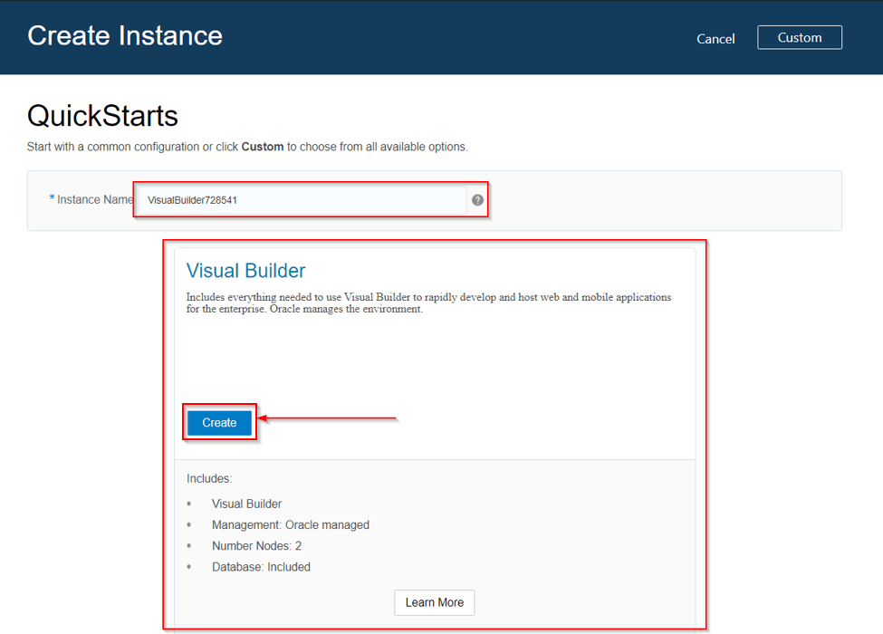This screenshot has width=883, height=634.
Task: Click the Management: Oracle managed entry
Action: pos(291,524)
